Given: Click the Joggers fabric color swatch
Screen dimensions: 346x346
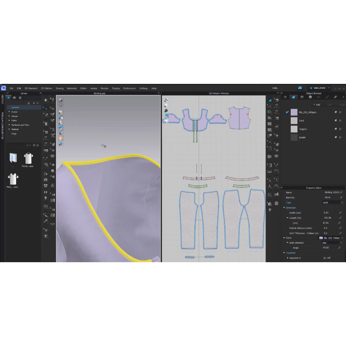Looking at the screenshot, I should 294,129.
